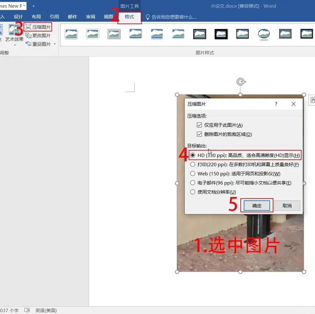Expand the Reset Picture dropdown arrow
This screenshot has width=315, height=314.
pos(55,44)
